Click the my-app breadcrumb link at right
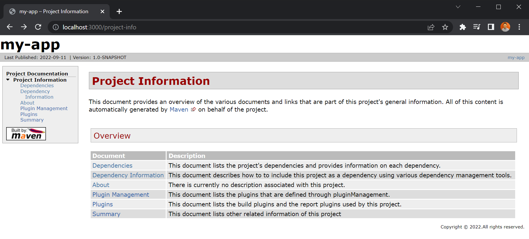The width and height of the screenshot is (529, 239). click(x=516, y=58)
